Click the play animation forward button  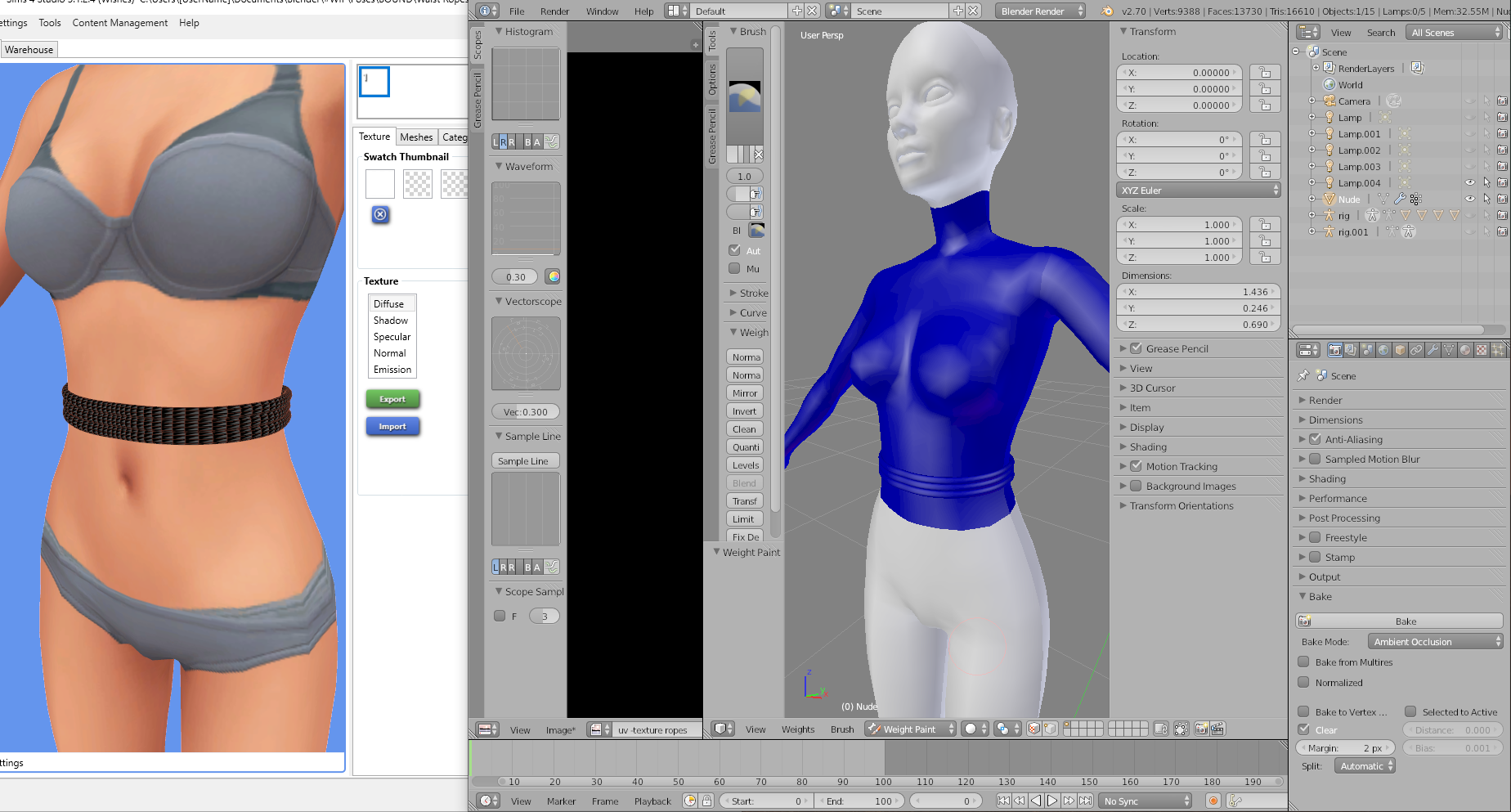click(1052, 801)
